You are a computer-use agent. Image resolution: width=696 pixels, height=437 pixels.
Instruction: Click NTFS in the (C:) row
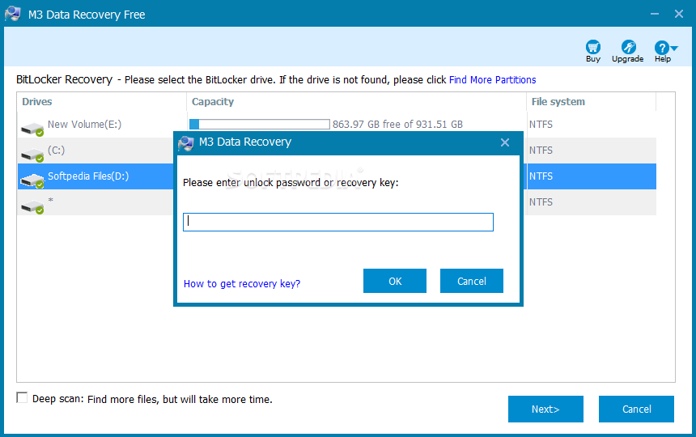pos(541,151)
